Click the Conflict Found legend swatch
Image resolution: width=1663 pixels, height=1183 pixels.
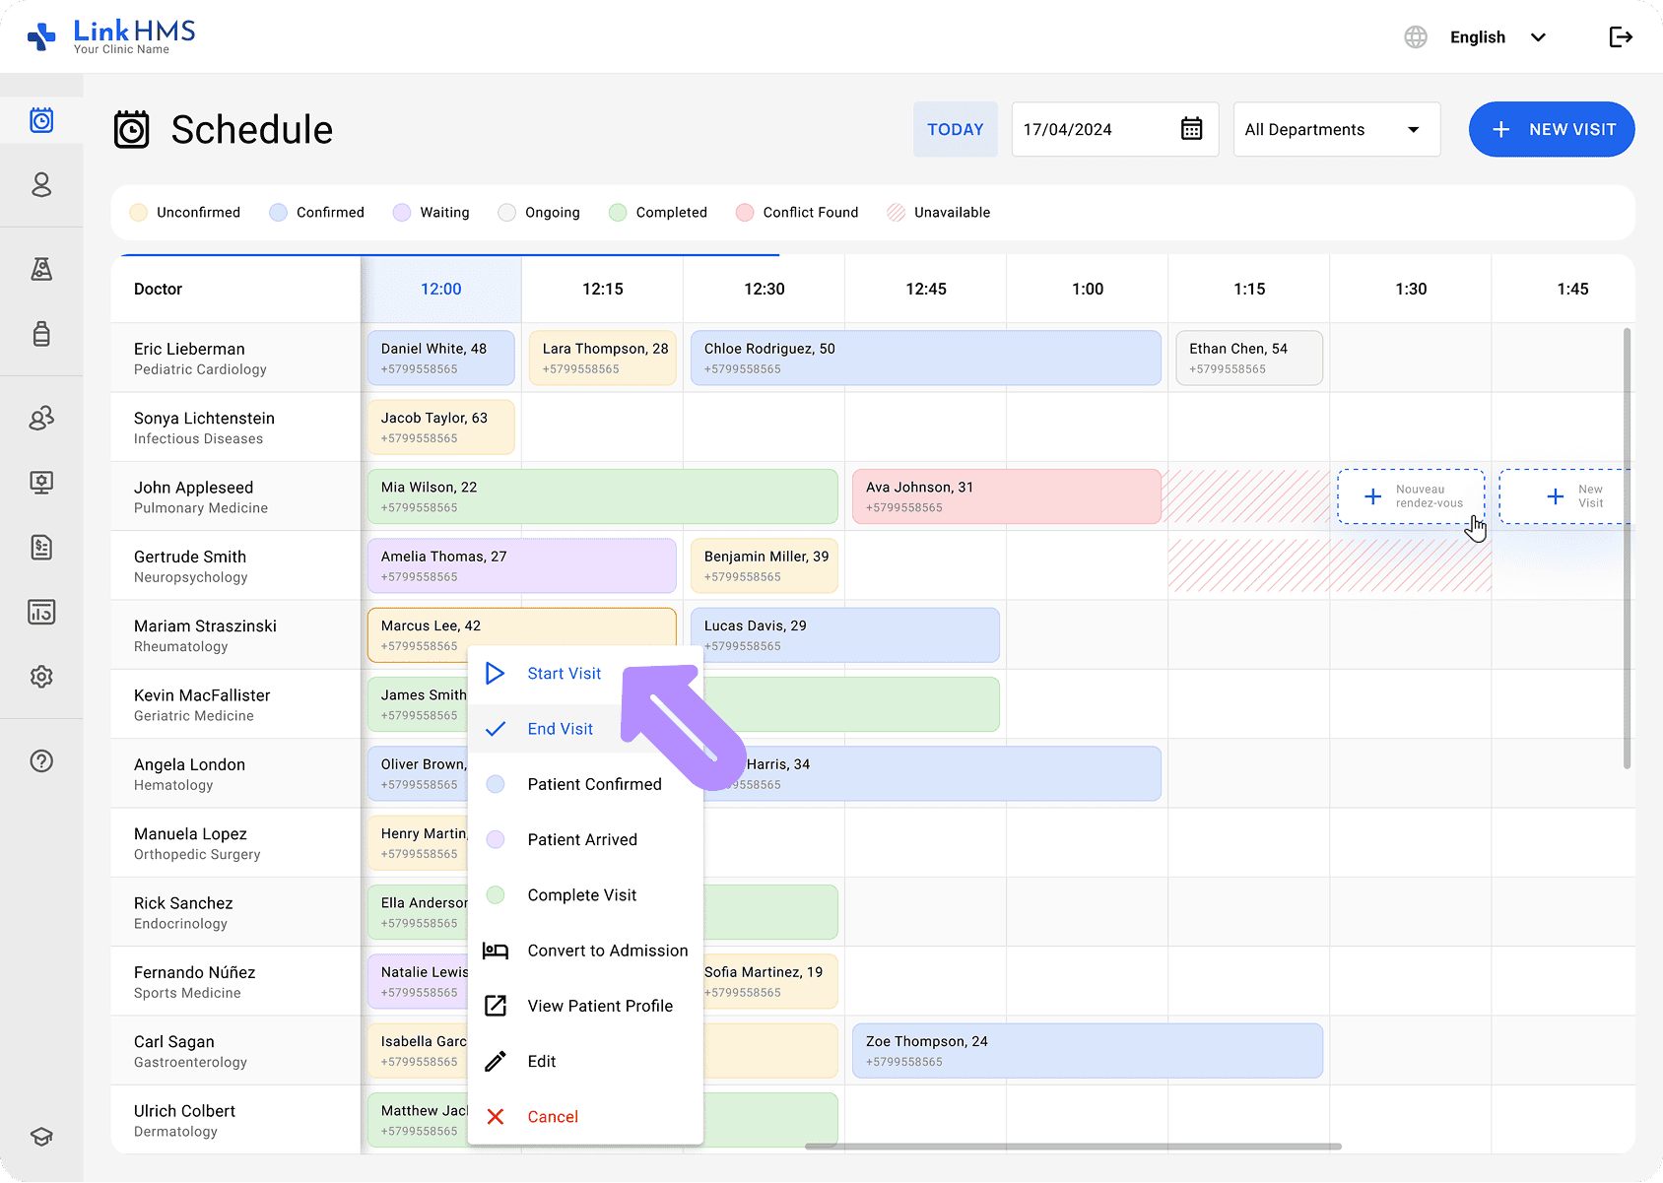745,213
